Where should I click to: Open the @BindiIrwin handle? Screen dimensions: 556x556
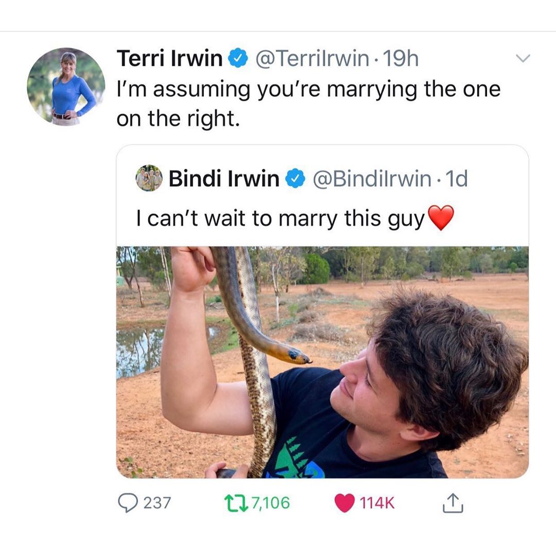point(372,179)
